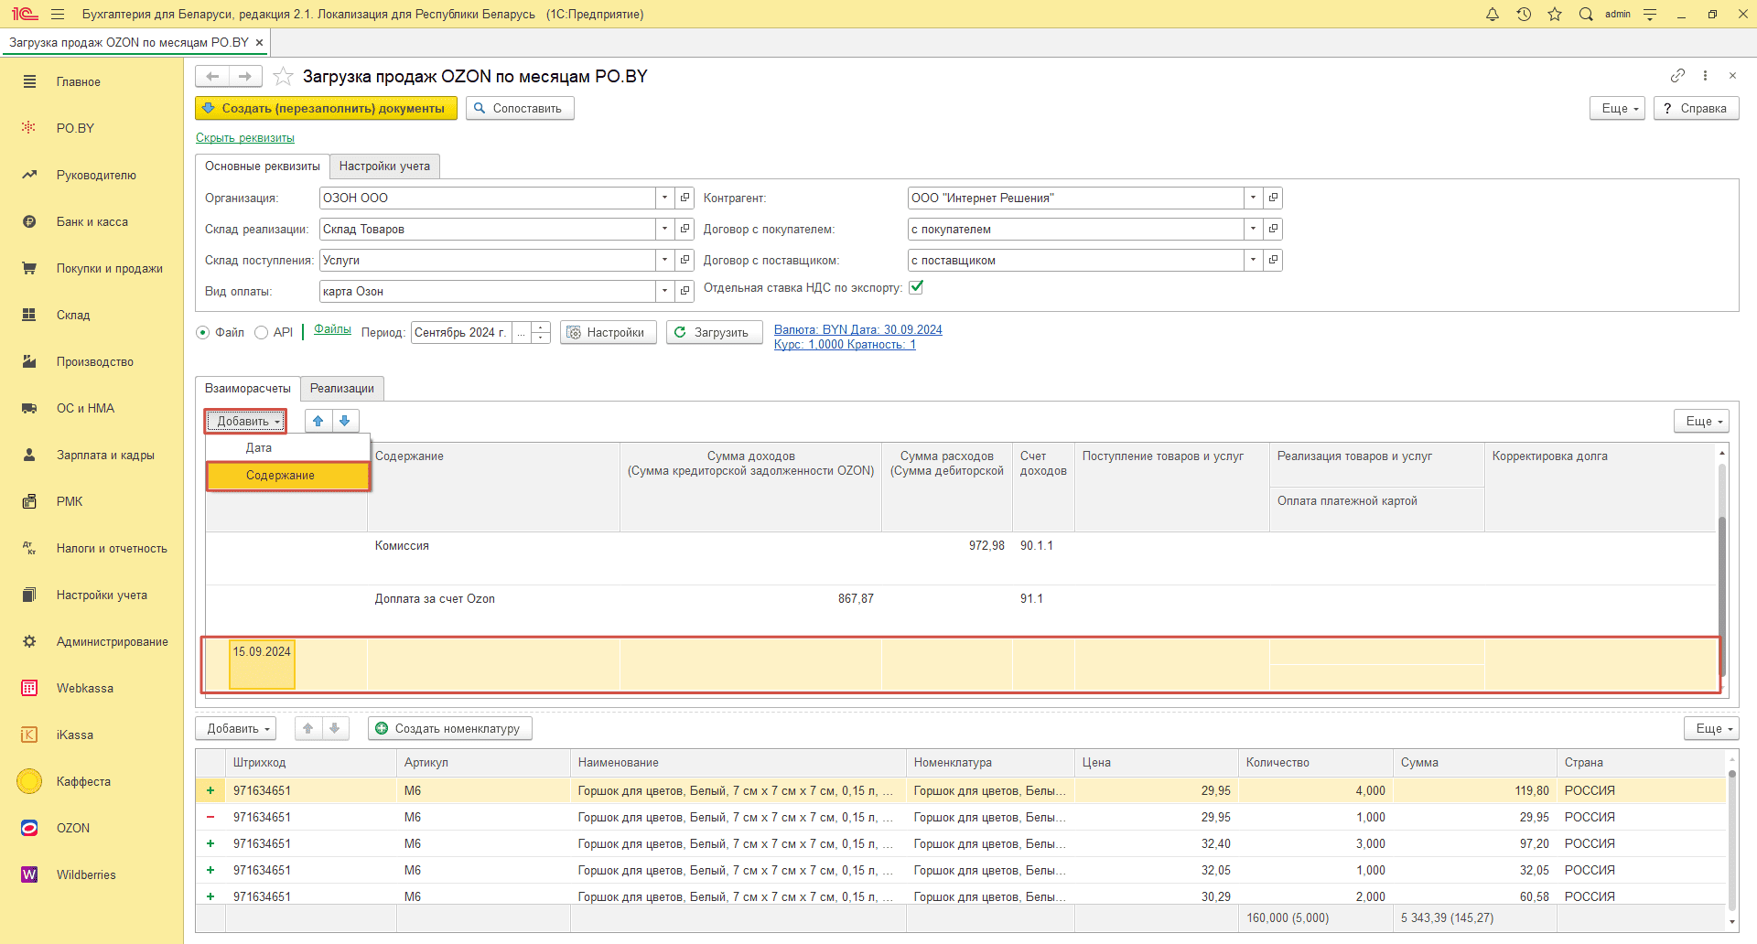Open Webkassa section in sidebar

85,688
